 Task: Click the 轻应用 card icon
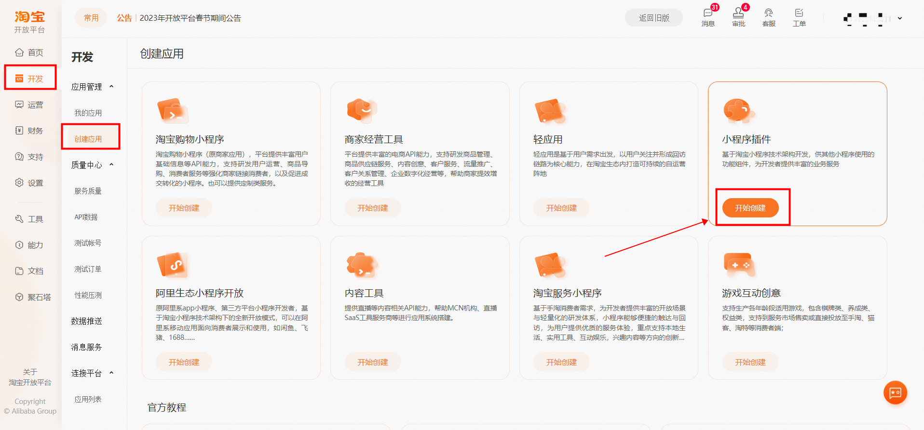tap(550, 111)
